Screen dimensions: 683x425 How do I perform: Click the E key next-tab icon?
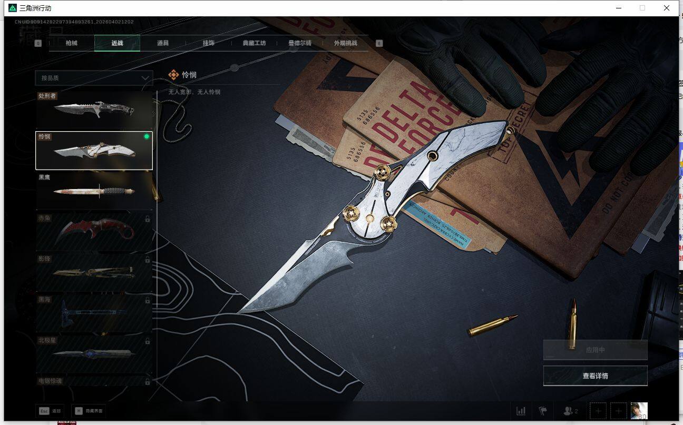tap(379, 43)
